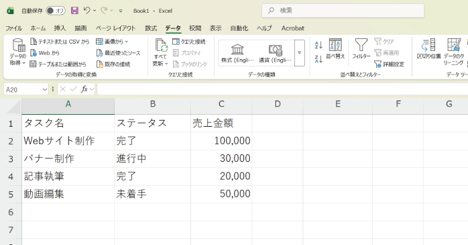Switch to the ホーム tab
Screen dimensions: 468x245
[38, 28]
